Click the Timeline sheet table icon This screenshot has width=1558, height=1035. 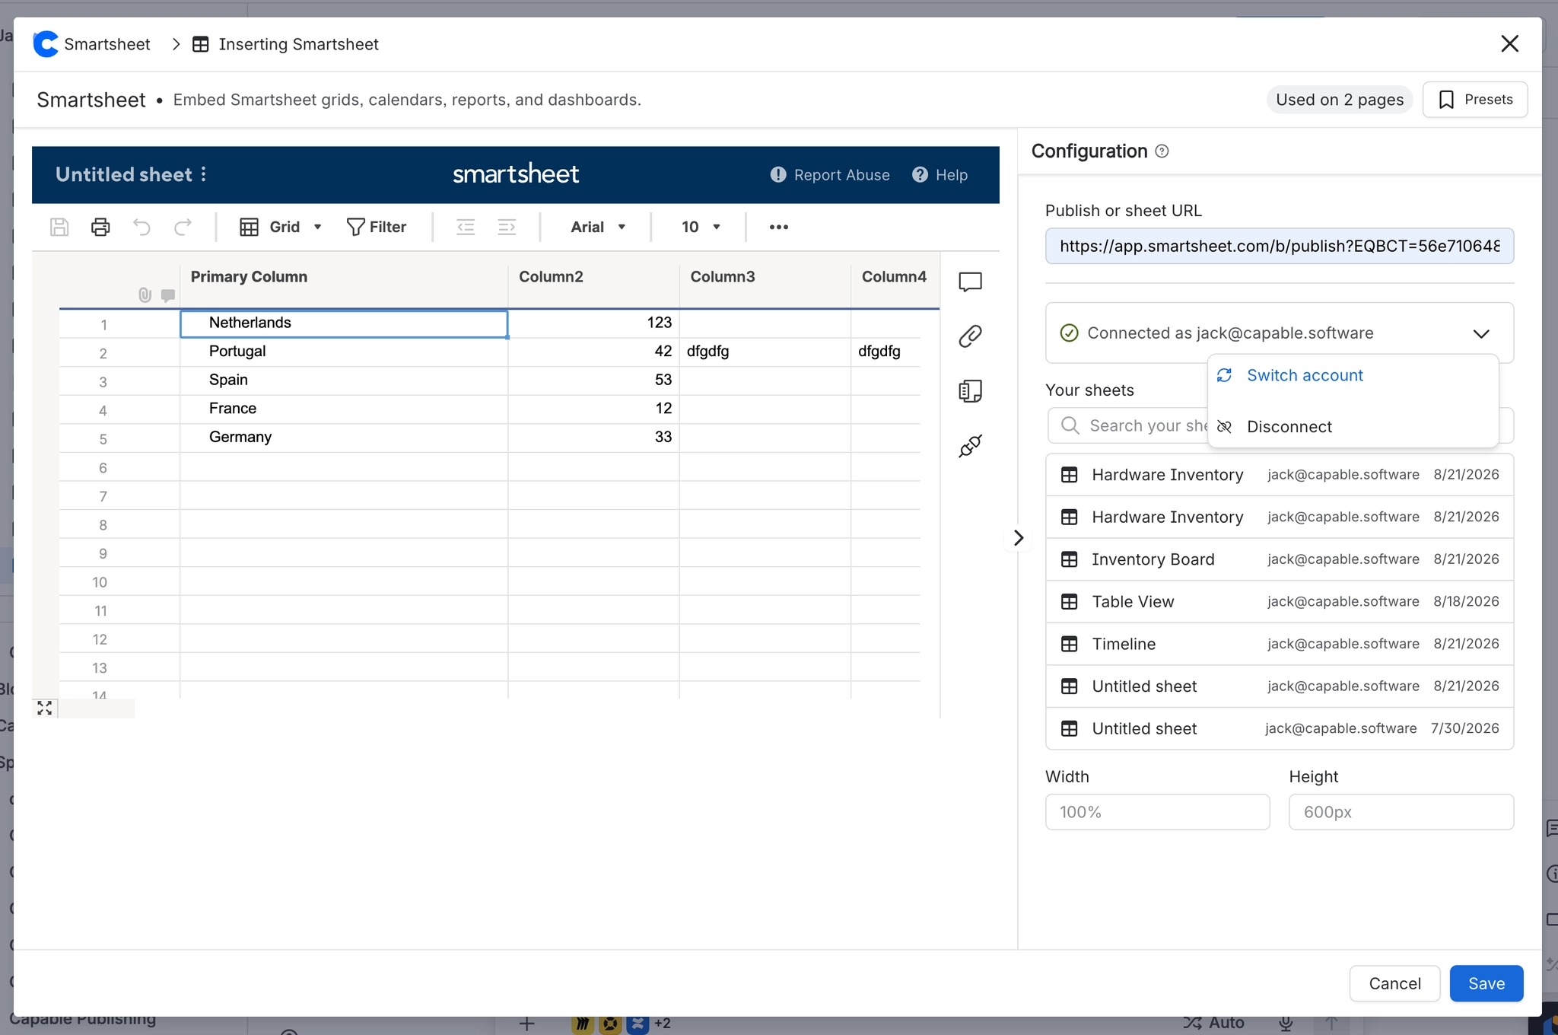tap(1069, 644)
